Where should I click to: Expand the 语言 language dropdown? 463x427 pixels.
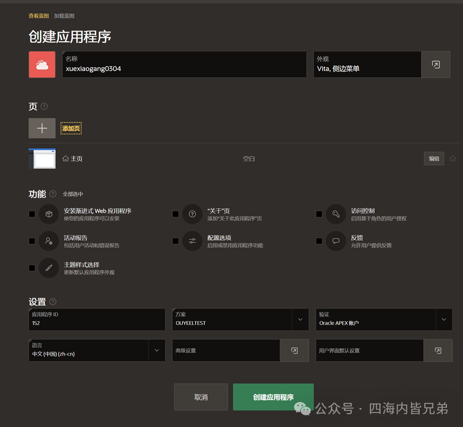pos(157,350)
